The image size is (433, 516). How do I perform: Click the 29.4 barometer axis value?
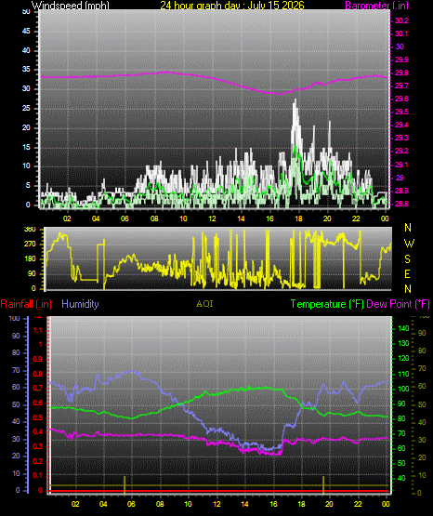click(x=401, y=125)
